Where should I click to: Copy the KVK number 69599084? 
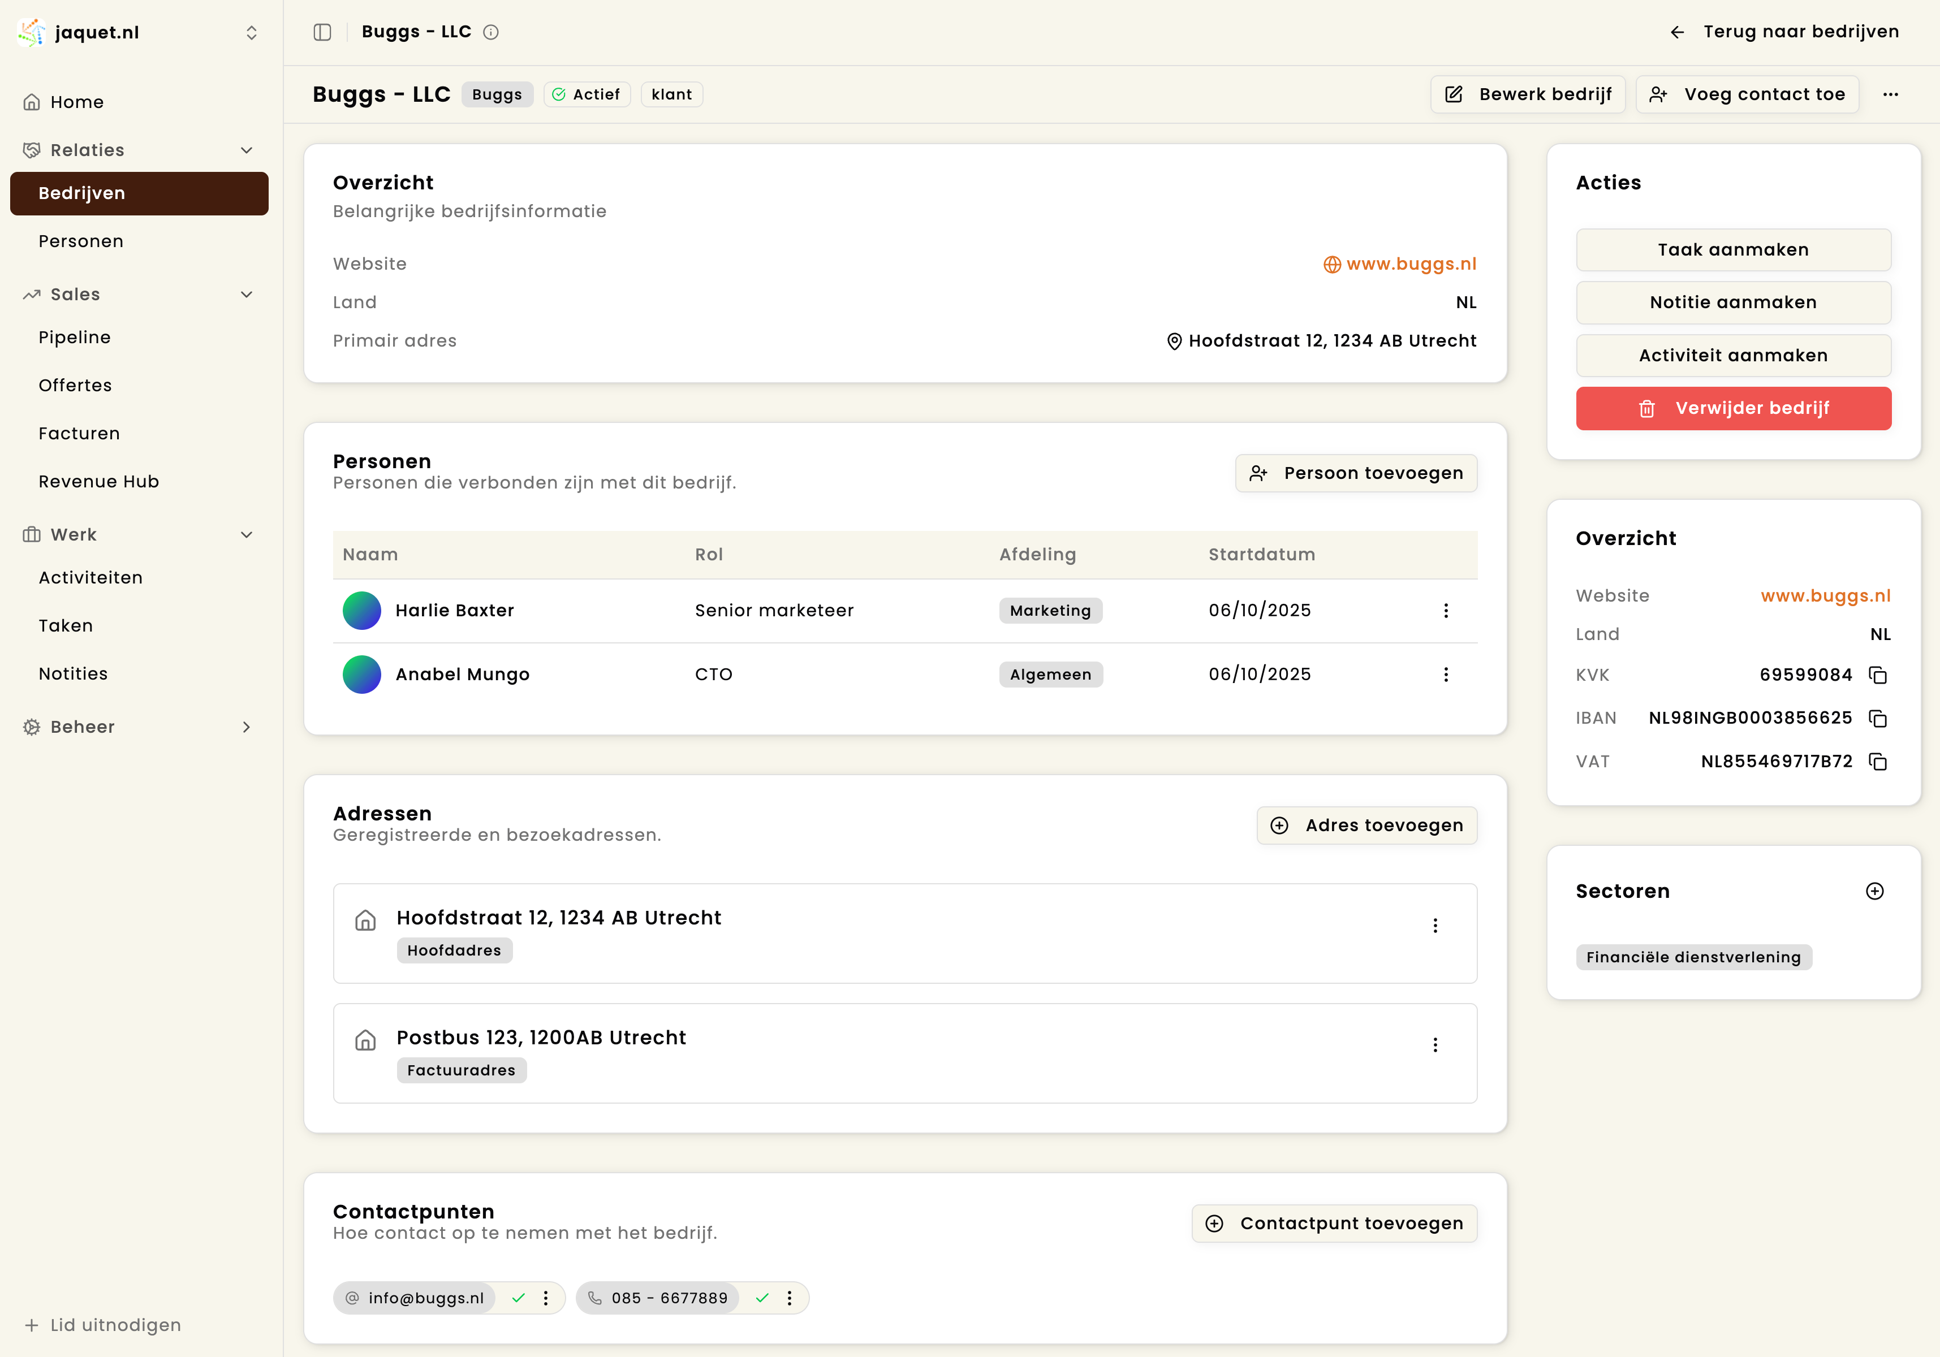pos(1879,675)
